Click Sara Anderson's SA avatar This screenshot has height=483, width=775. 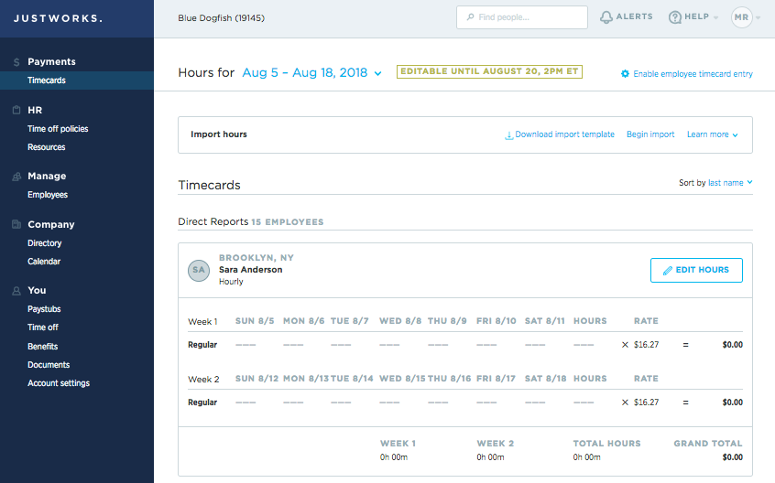point(199,271)
